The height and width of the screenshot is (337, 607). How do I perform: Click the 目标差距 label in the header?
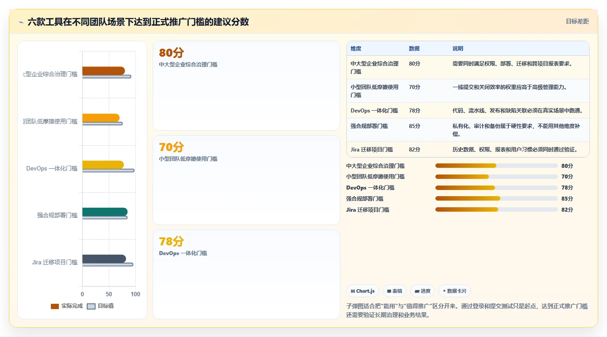click(x=577, y=21)
